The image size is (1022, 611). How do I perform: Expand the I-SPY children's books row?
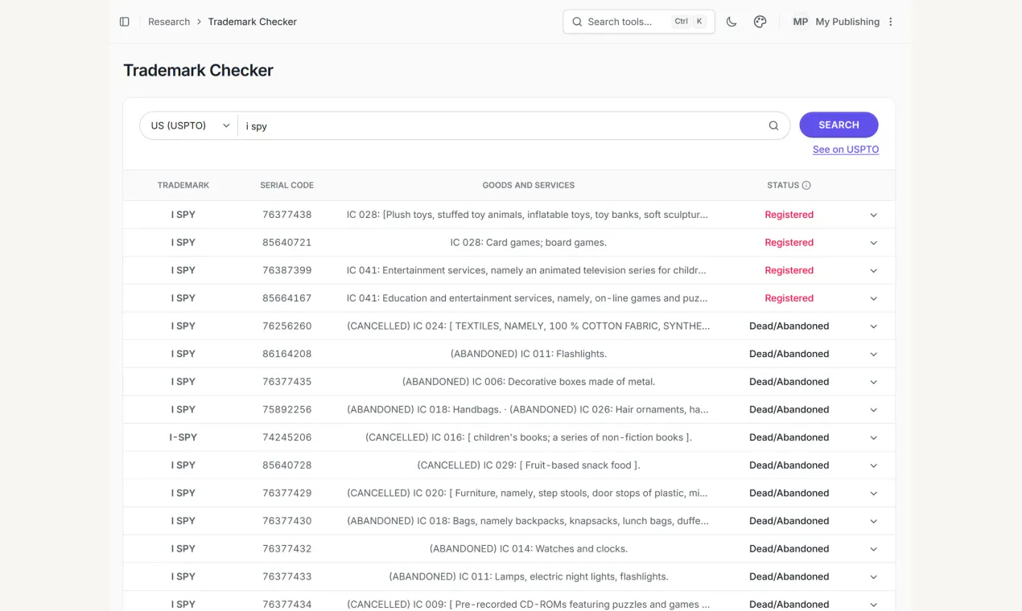[873, 438]
